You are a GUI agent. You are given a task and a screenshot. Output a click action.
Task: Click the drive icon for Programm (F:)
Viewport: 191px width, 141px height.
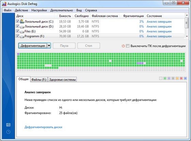click(22, 37)
